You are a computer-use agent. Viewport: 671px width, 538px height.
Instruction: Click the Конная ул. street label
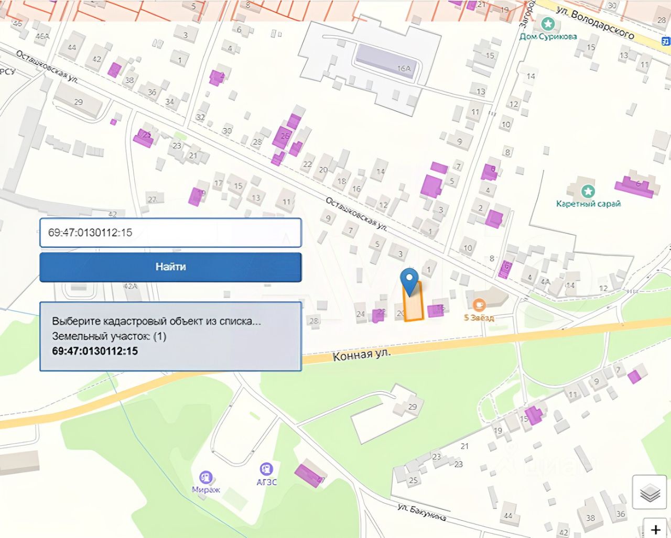pyautogui.click(x=362, y=355)
